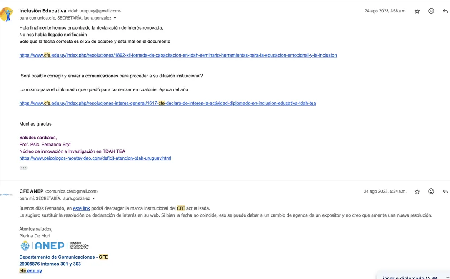450x279 pixels.
Task: Click the CFE ANEP sender avatar
Action: tap(7, 195)
